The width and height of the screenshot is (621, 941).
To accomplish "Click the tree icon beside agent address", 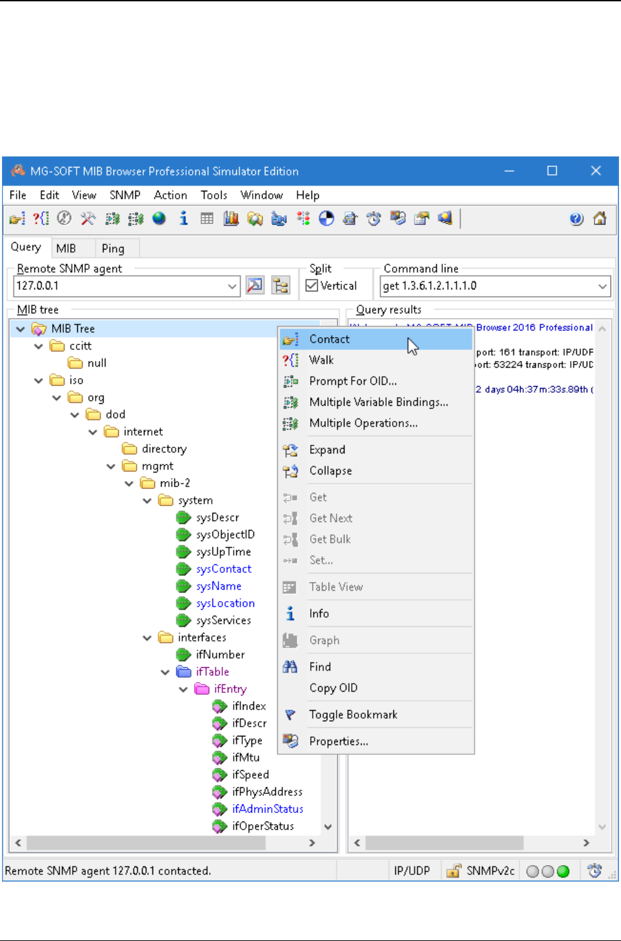I will [x=280, y=286].
